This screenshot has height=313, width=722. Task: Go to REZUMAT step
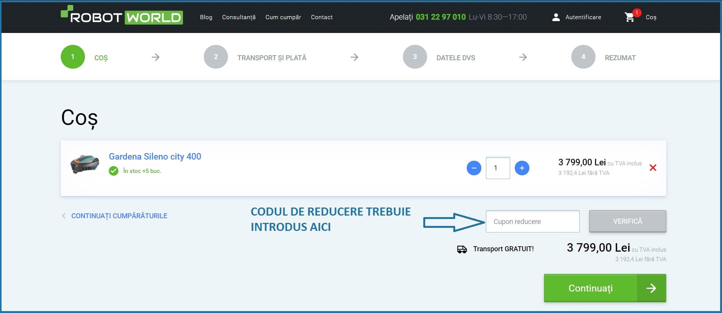click(620, 58)
